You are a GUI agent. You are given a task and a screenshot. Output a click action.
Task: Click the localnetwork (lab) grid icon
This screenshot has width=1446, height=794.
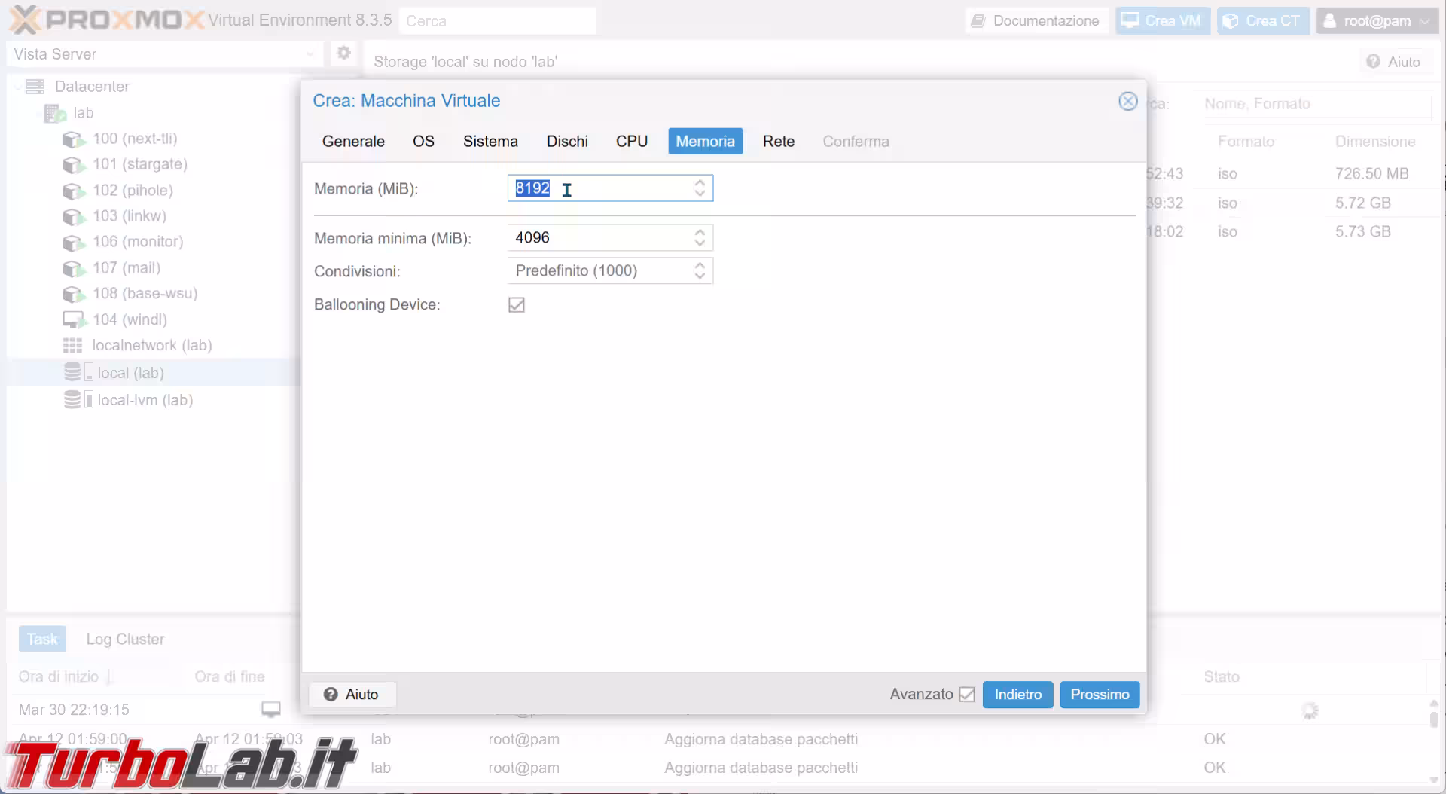pos(72,346)
